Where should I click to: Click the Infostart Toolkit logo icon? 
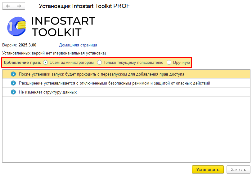pyautogui.click(x=16, y=26)
